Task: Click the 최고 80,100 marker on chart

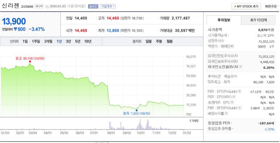Action: [x=30, y=61]
